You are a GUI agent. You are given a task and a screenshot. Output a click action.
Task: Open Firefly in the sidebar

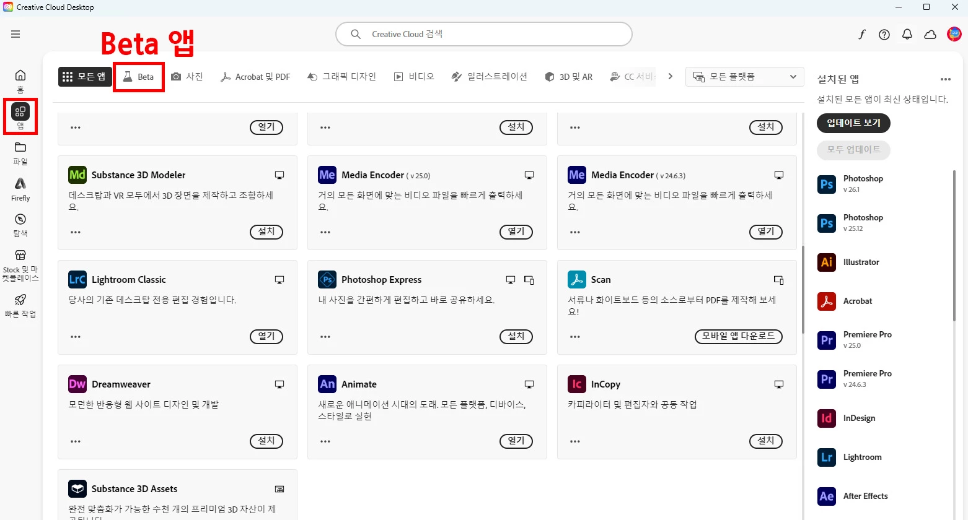click(20, 189)
